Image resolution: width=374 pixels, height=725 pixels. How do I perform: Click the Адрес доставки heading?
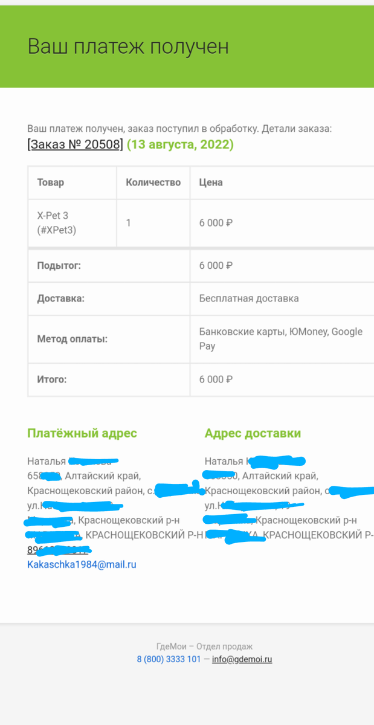coord(253,433)
